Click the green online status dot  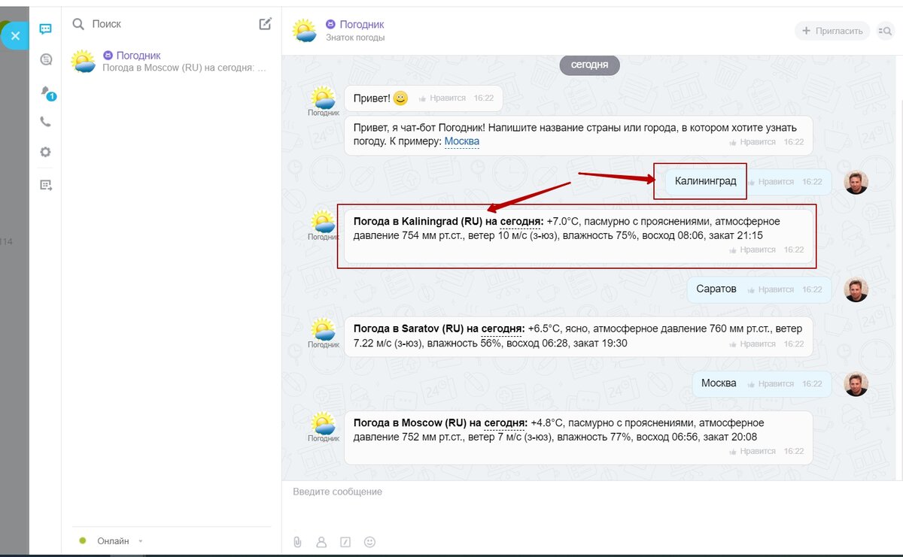coord(83,540)
